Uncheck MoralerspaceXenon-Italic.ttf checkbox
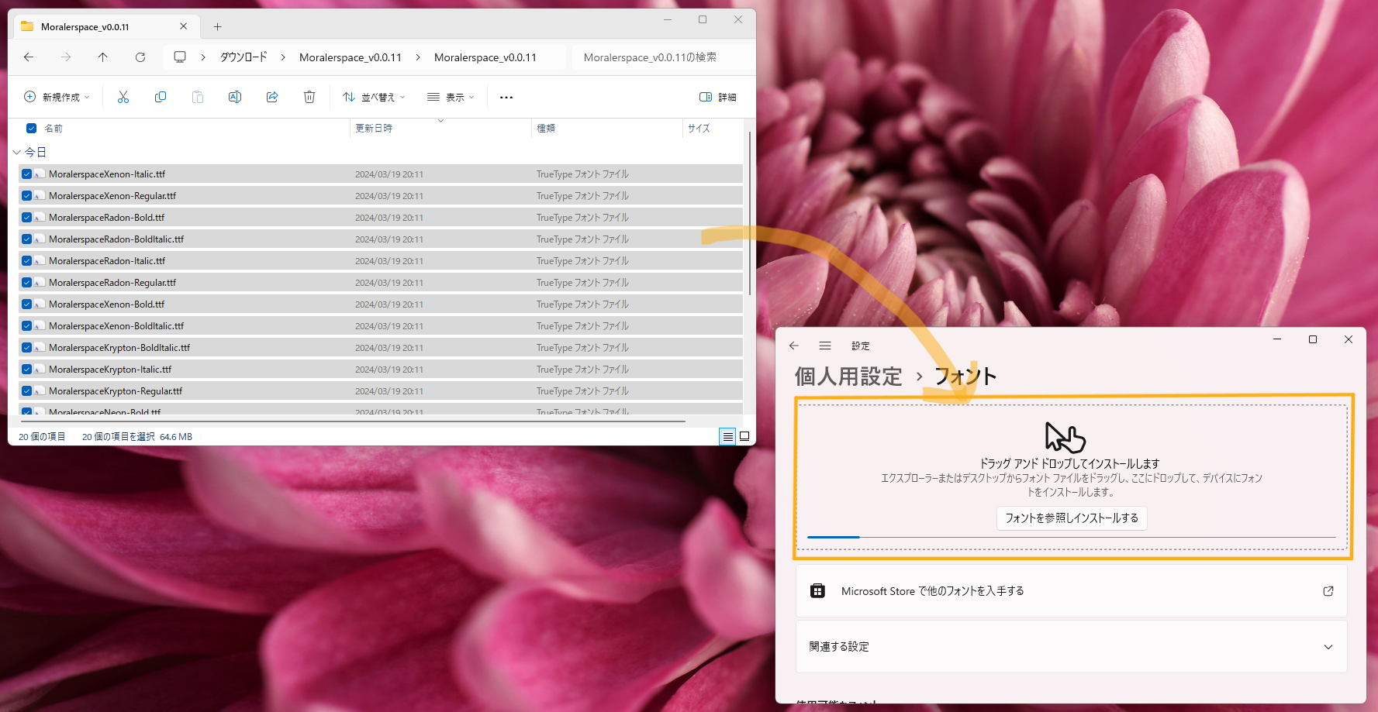This screenshot has height=712, width=1378. [x=26, y=174]
